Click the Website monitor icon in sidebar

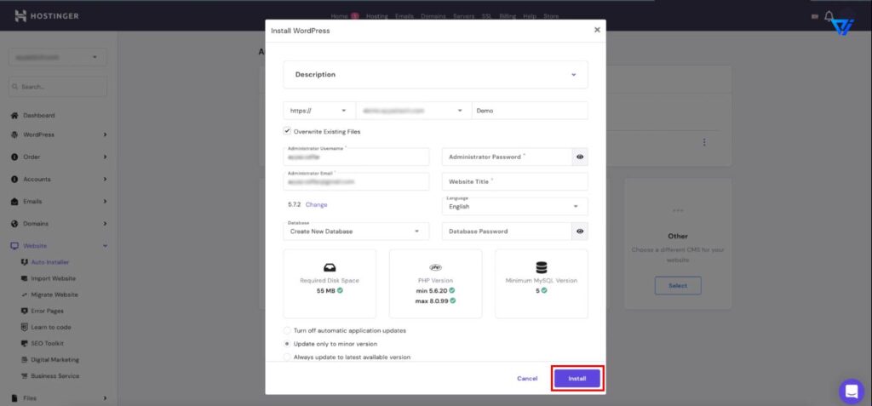15,246
